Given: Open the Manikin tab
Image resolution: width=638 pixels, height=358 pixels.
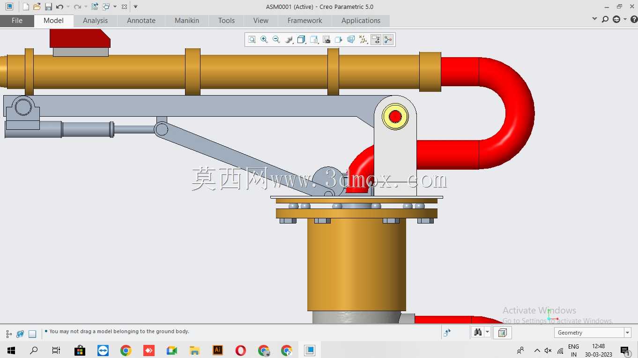Looking at the screenshot, I should 187,21.
